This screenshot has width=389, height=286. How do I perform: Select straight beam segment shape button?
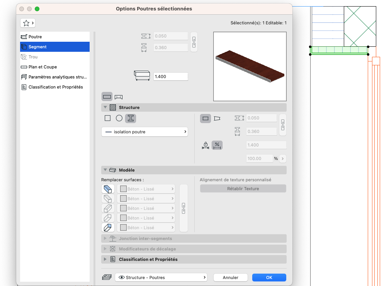coord(107,97)
